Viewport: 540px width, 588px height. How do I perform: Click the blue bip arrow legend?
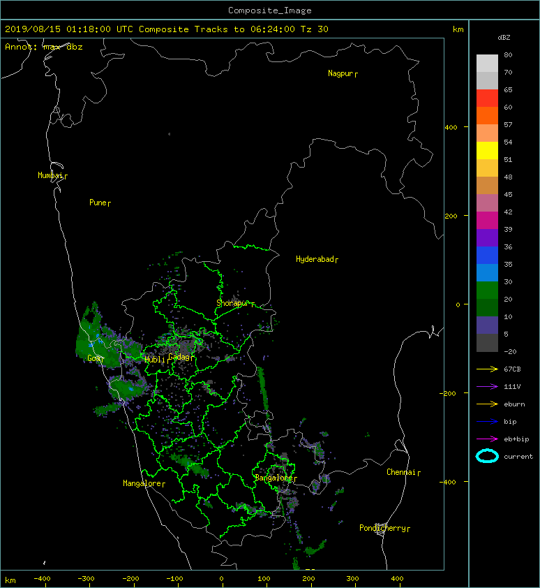[487, 422]
